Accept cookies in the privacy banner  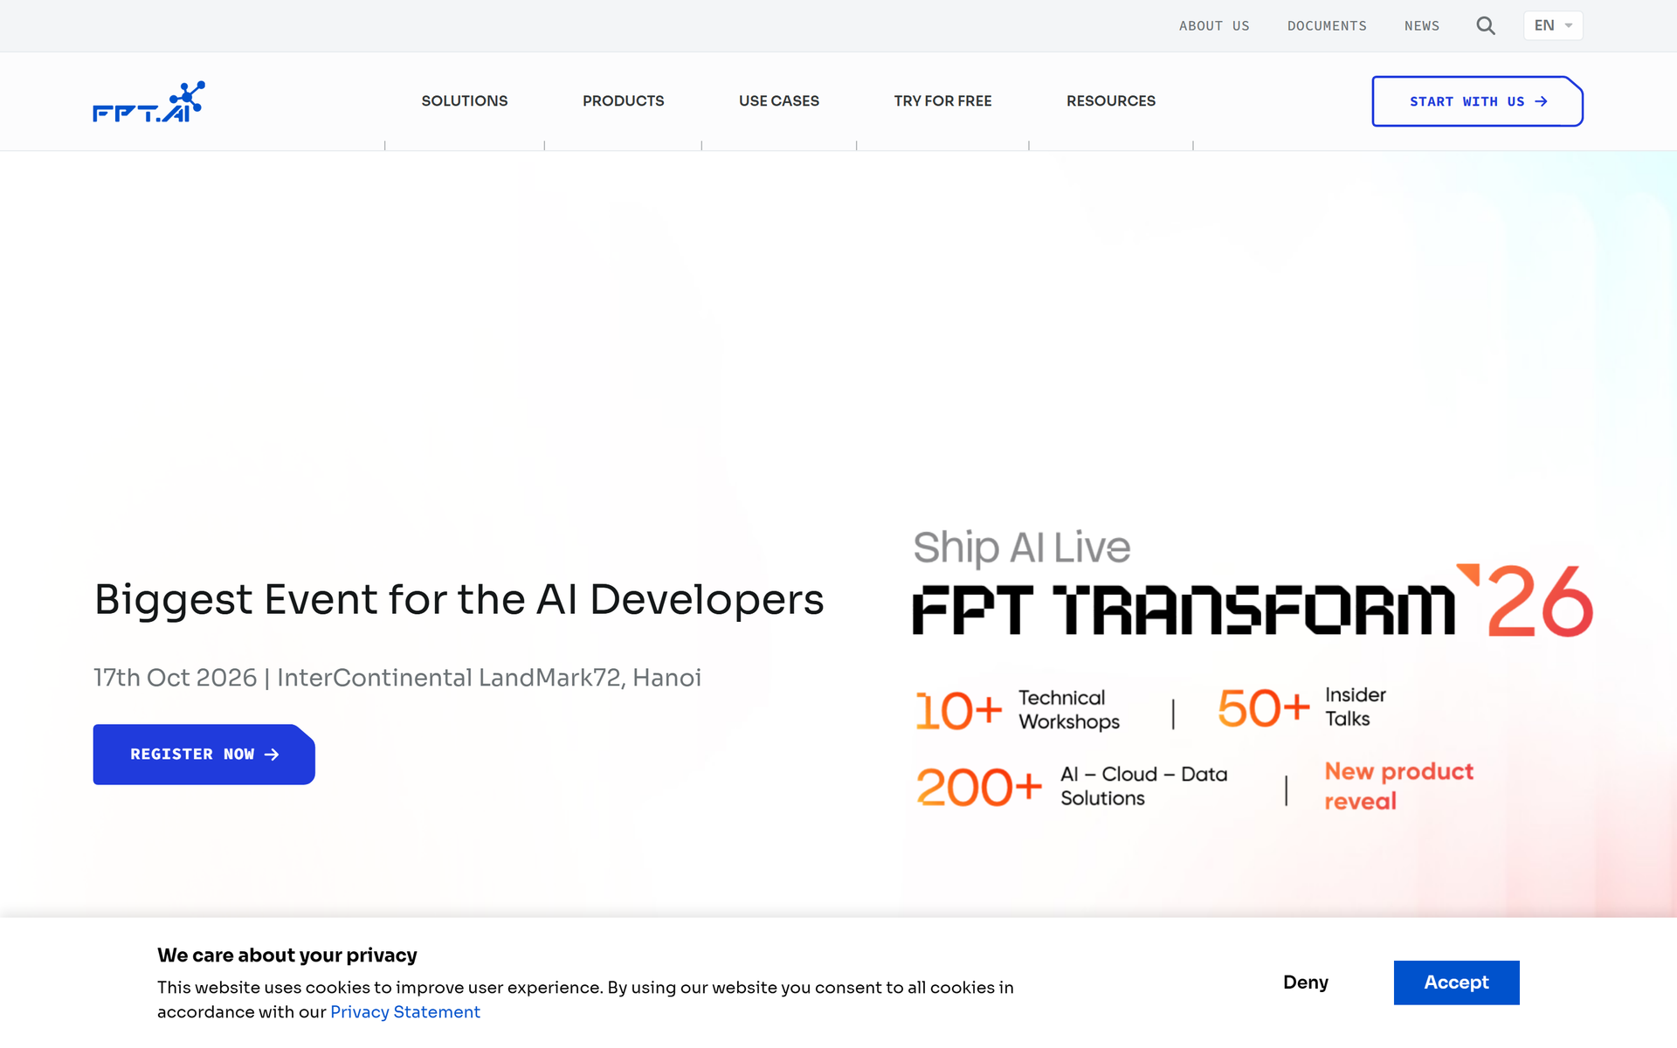[1457, 982]
